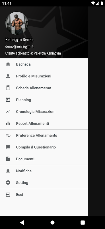Screen dimensions: 105x229
Task: Tap the line chart icon for Cronologia Misurazioni
Action: coord(8,112)
